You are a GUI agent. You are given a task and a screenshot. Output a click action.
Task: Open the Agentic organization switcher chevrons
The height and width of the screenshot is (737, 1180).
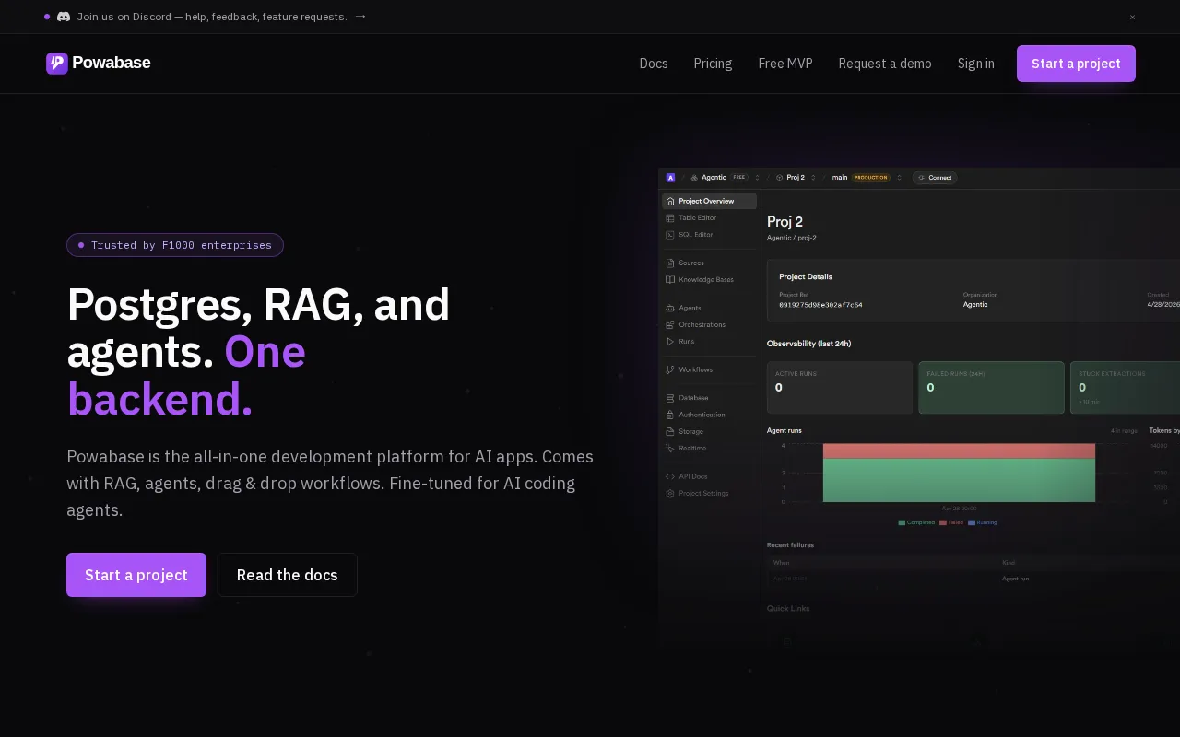(x=757, y=177)
